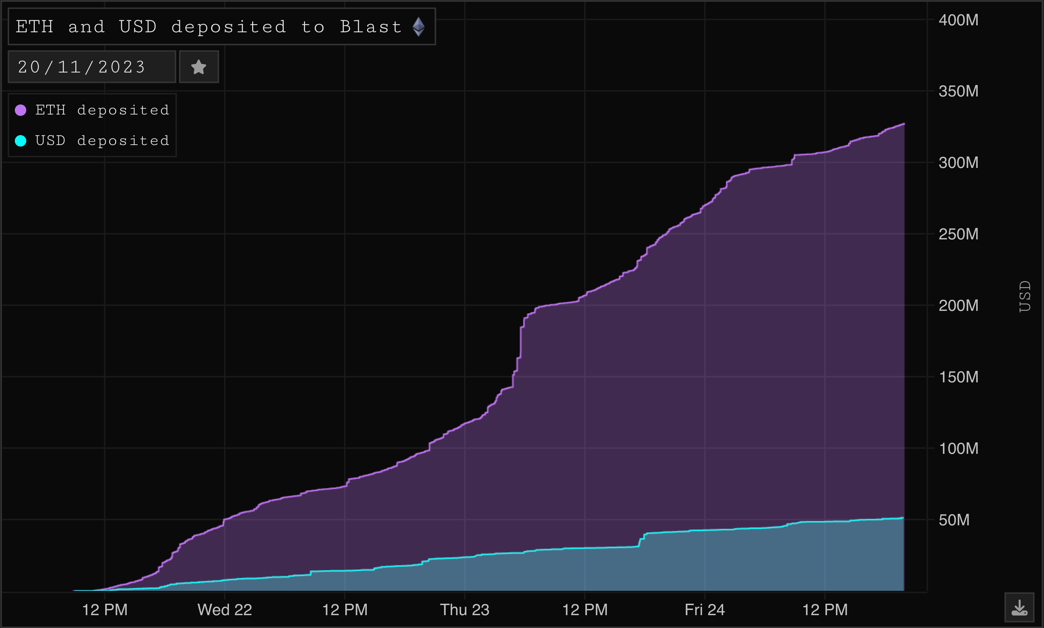Click the Fri 24 x-axis label
The height and width of the screenshot is (628, 1044).
(705, 609)
